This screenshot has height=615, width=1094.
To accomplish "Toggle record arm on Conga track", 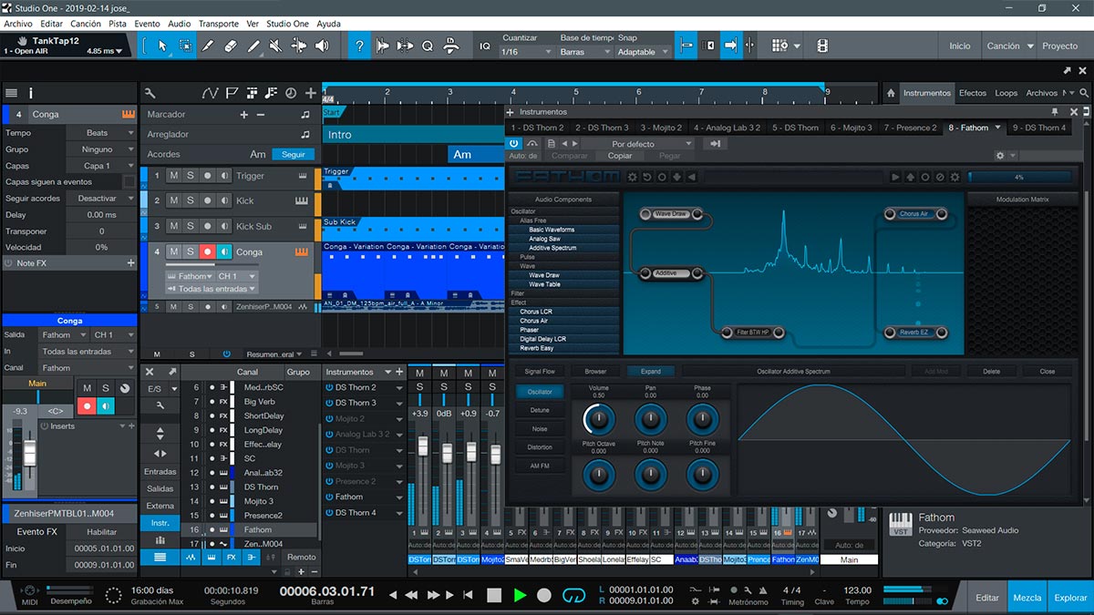I will tap(208, 251).
